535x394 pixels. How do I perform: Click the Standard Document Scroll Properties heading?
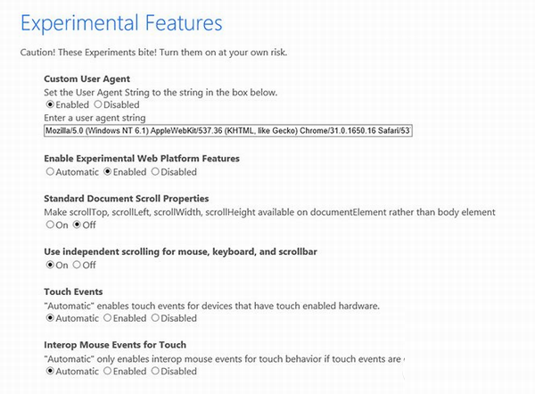click(126, 199)
